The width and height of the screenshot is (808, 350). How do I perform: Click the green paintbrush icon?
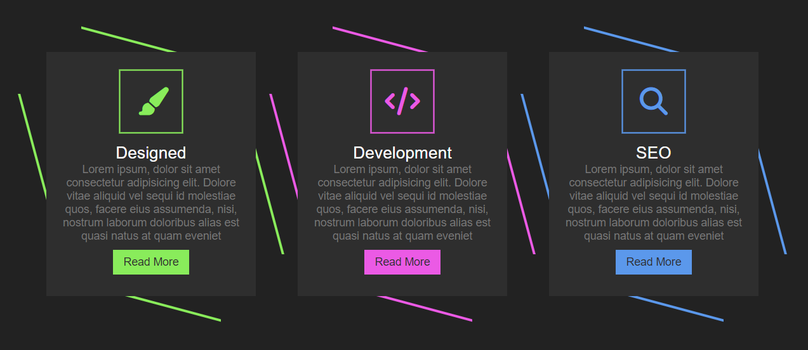154,101
